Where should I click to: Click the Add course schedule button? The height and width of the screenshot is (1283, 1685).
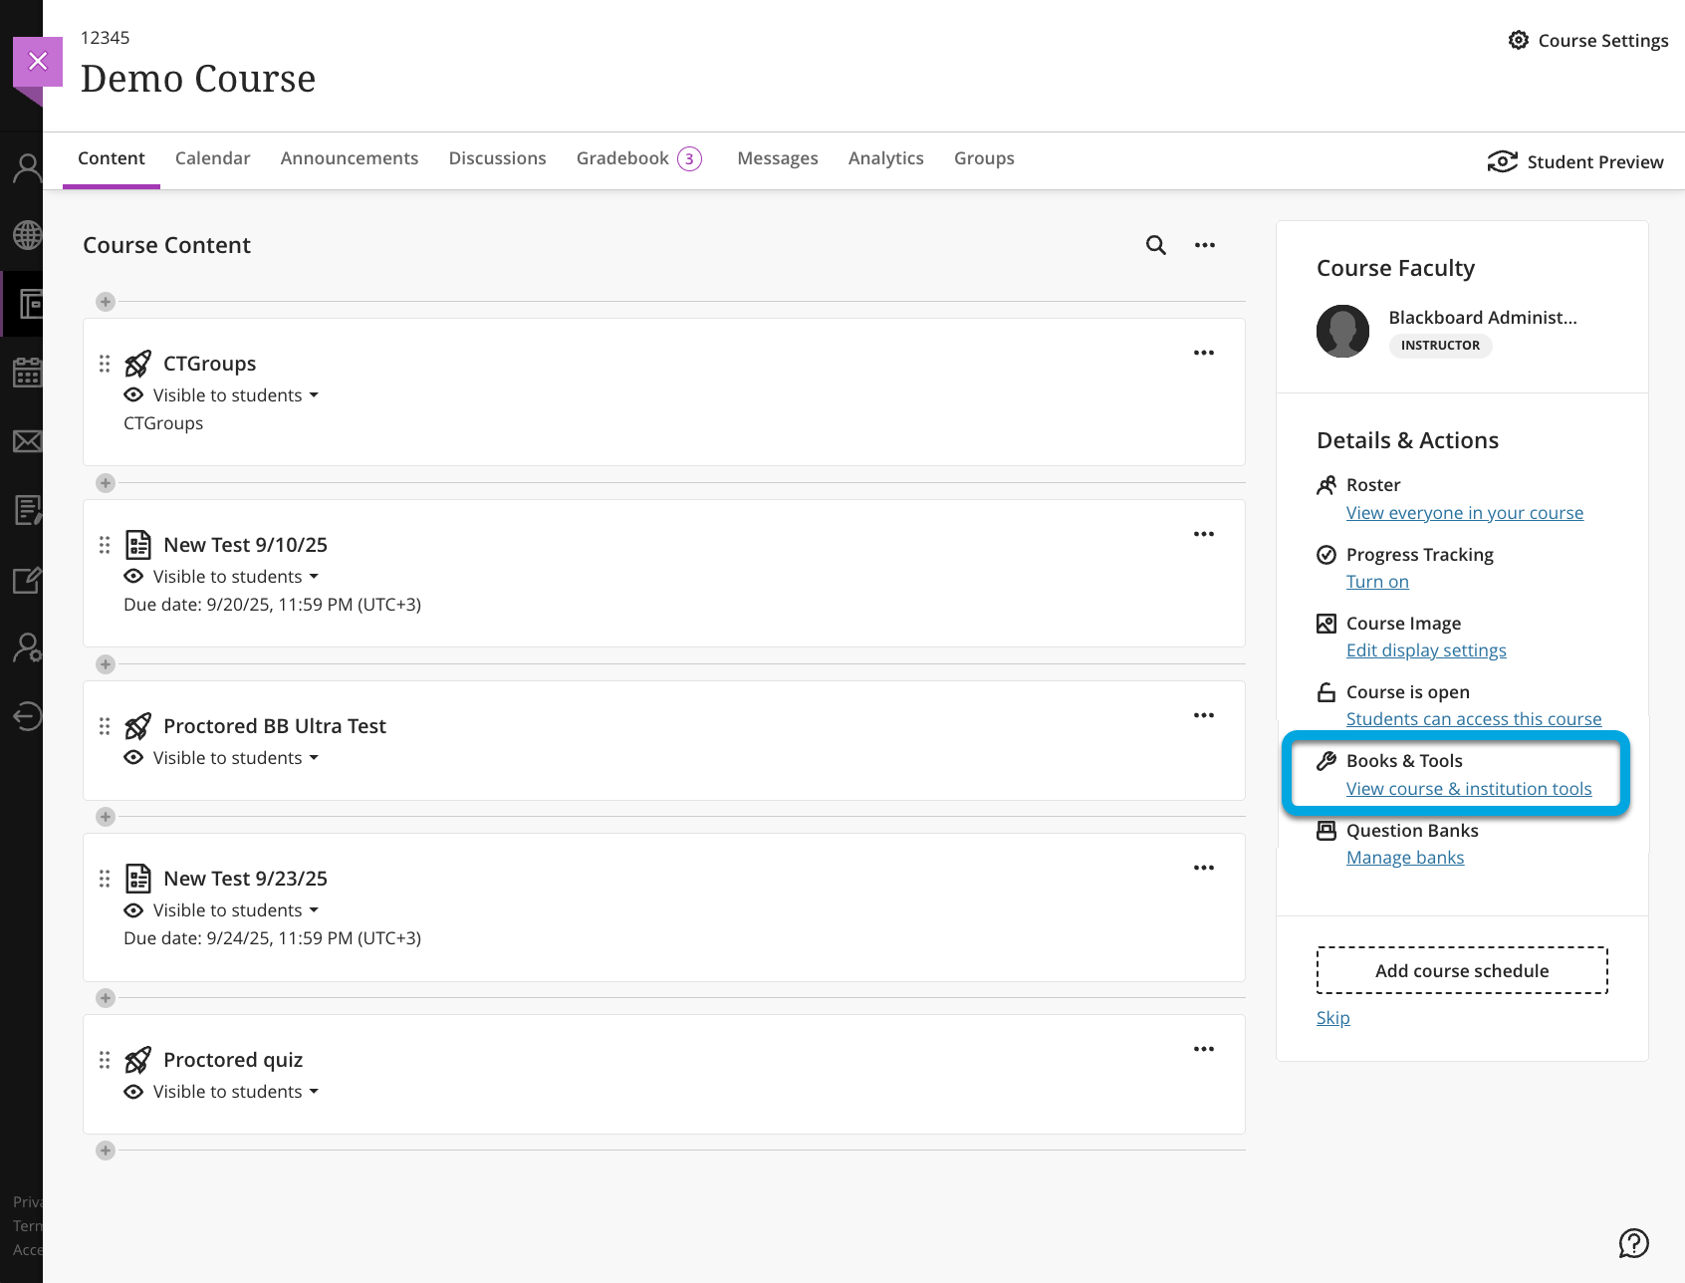(1461, 970)
